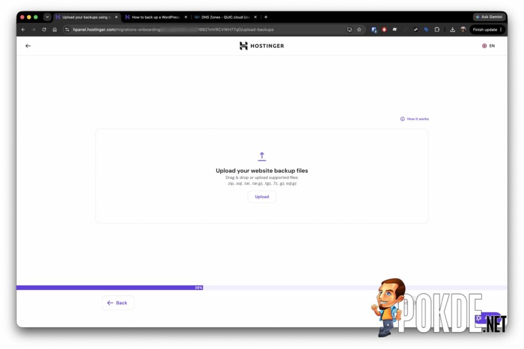The width and height of the screenshot is (524, 349).
Task: Show browser downloads
Action: 452,29
